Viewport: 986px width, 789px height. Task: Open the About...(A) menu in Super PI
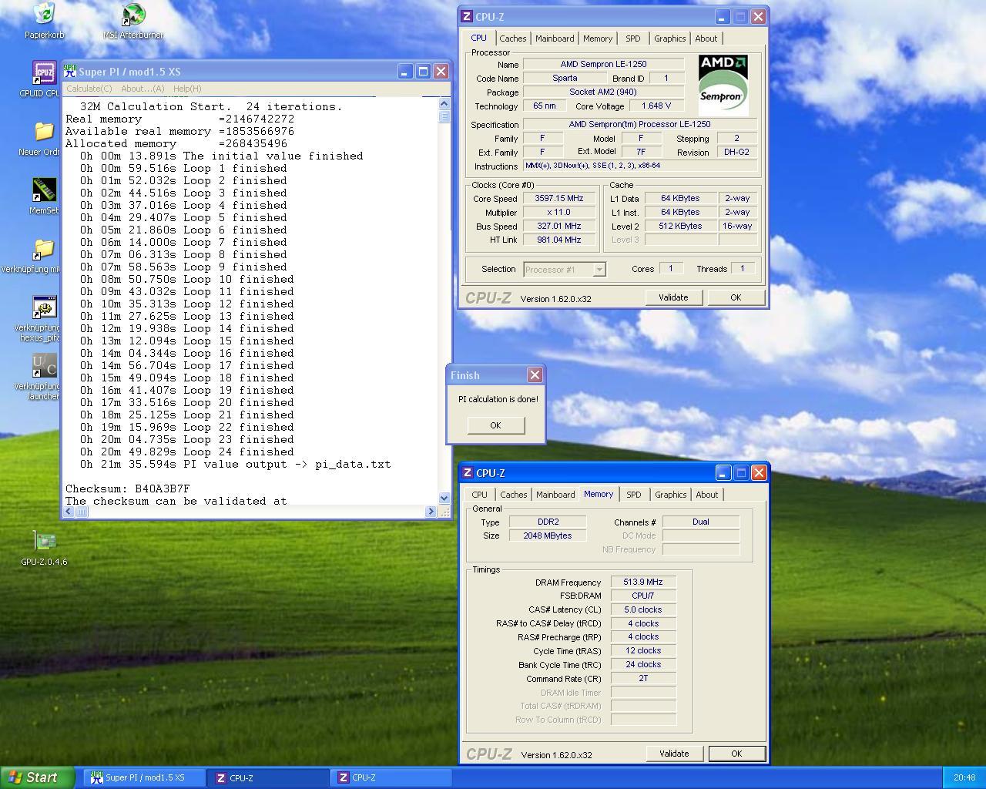(x=143, y=89)
